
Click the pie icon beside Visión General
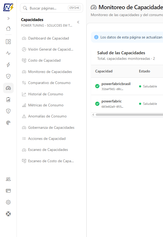(x=24, y=50)
